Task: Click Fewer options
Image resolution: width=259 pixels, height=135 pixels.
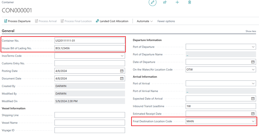Action: click(166, 21)
